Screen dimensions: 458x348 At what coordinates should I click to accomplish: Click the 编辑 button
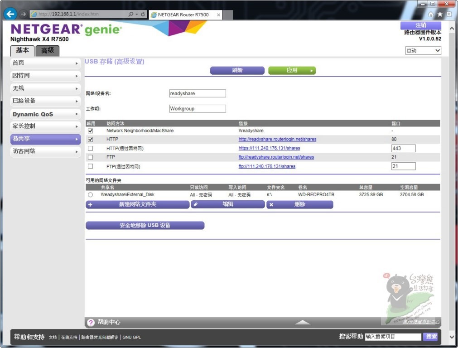(227, 204)
